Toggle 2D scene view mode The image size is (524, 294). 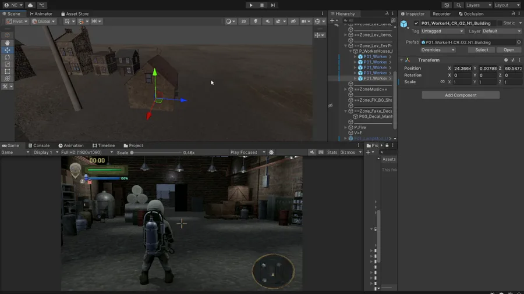243,21
